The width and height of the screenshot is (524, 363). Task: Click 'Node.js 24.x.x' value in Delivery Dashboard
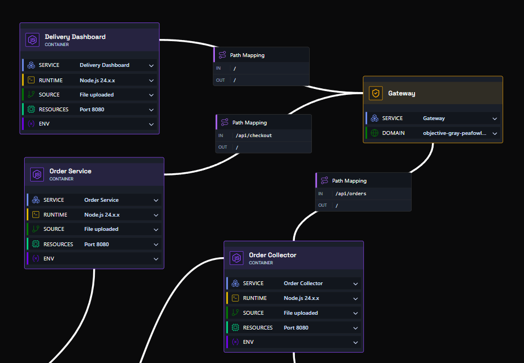(97, 80)
